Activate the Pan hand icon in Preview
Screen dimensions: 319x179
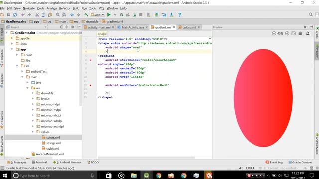[x=300, y=33]
